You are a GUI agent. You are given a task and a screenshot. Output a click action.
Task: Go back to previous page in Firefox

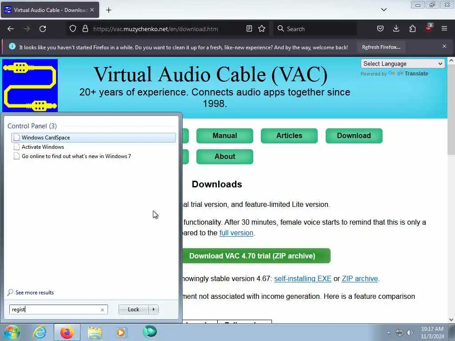pyautogui.click(x=11, y=29)
